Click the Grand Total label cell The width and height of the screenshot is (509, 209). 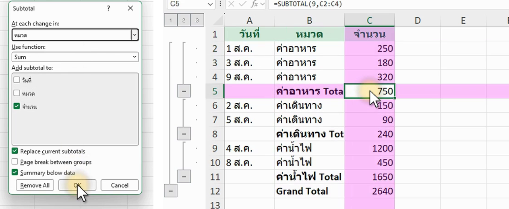309,191
